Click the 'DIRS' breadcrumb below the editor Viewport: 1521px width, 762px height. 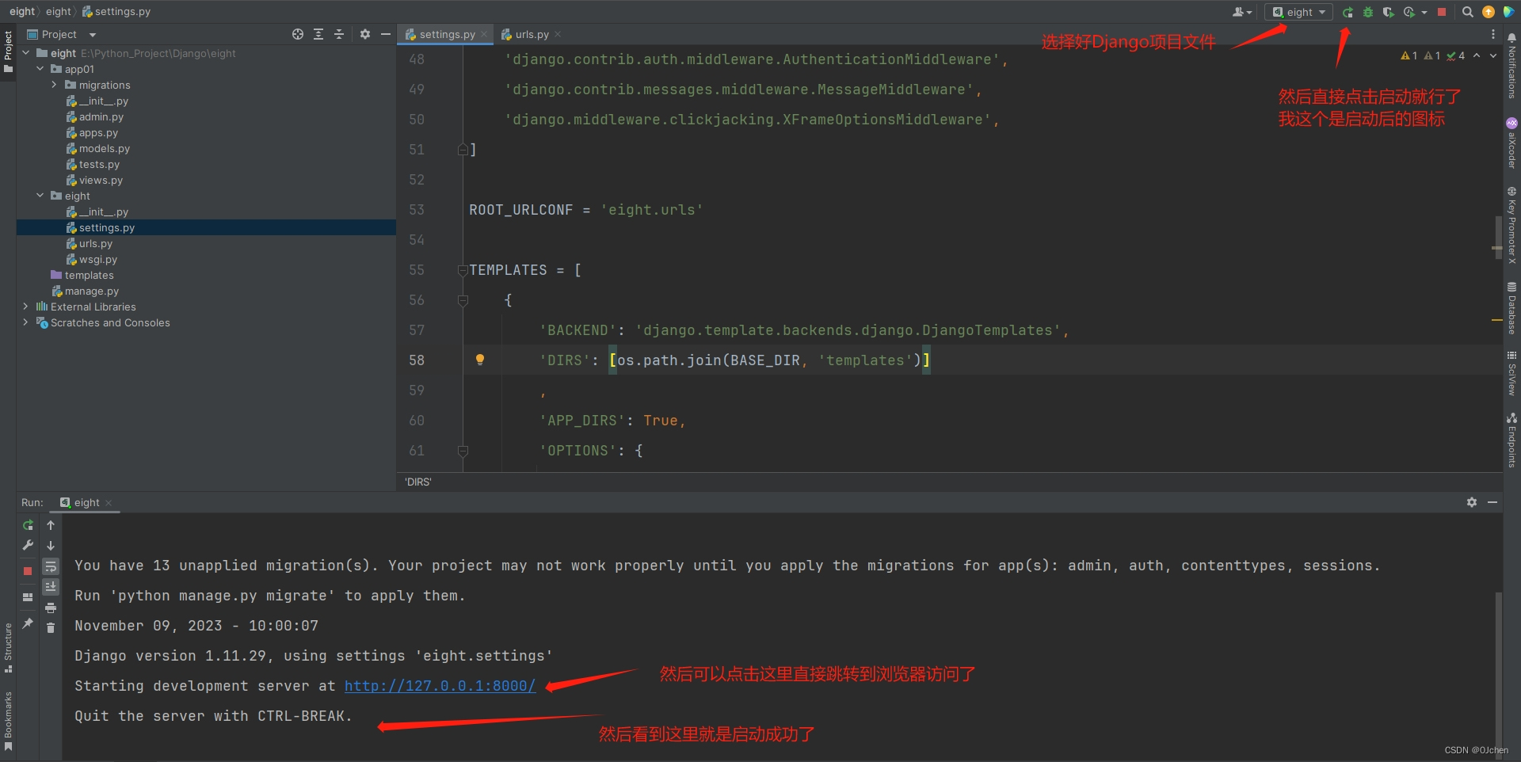418,482
